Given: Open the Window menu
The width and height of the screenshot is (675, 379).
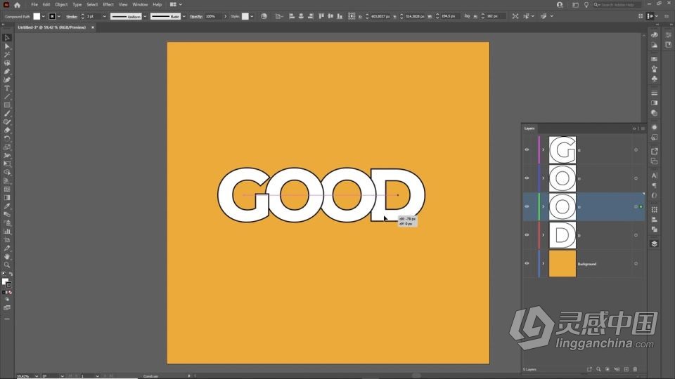Looking at the screenshot, I should [140, 5].
